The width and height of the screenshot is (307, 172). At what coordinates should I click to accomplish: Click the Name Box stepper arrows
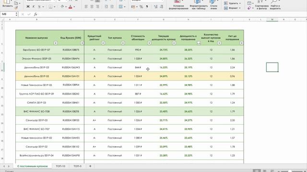coord(16,14)
